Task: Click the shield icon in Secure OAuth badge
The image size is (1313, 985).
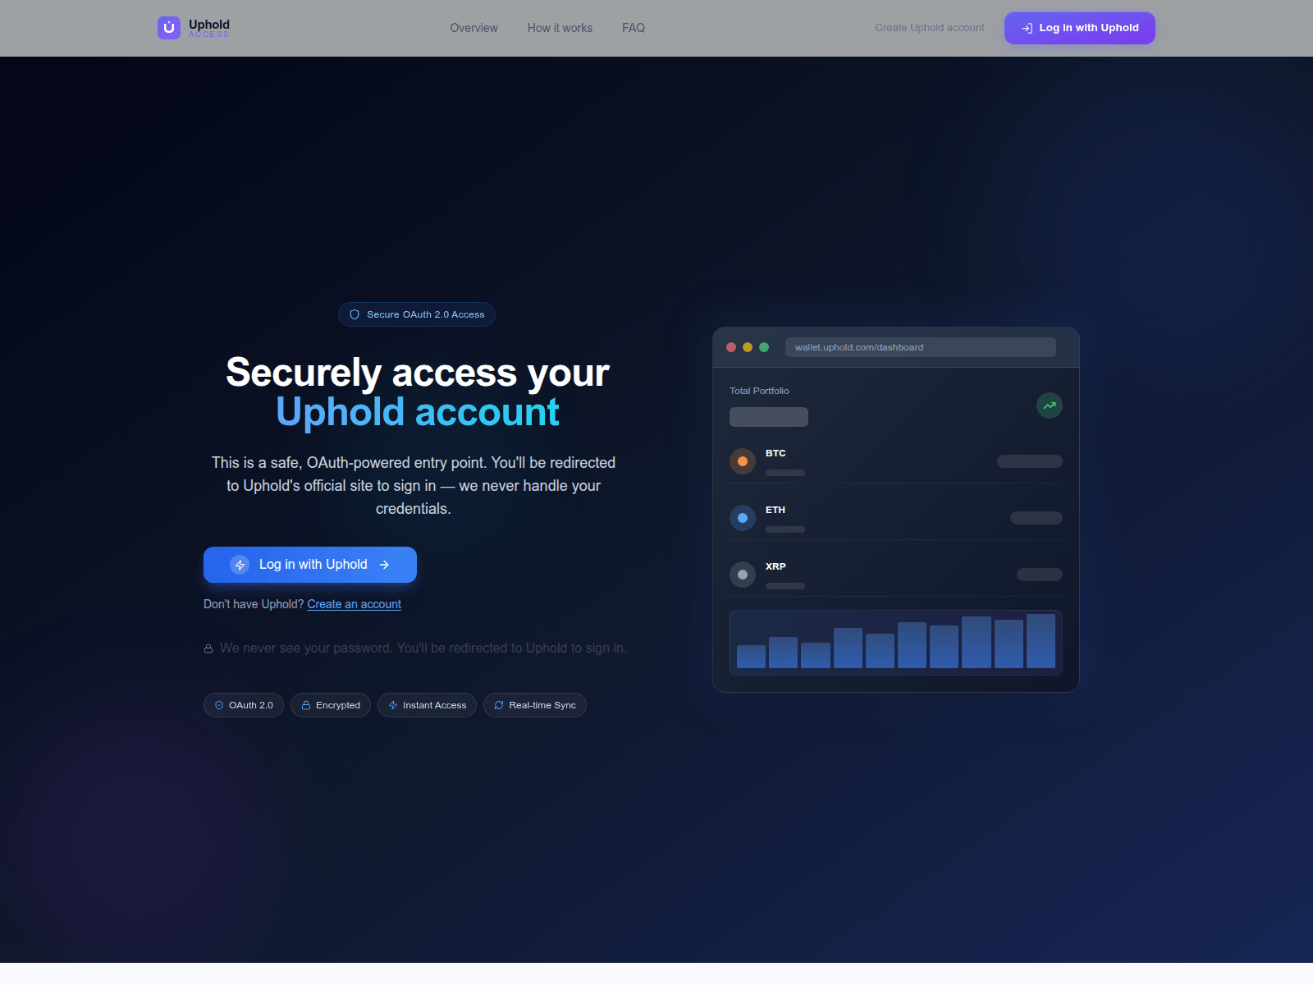Action: pos(355,314)
